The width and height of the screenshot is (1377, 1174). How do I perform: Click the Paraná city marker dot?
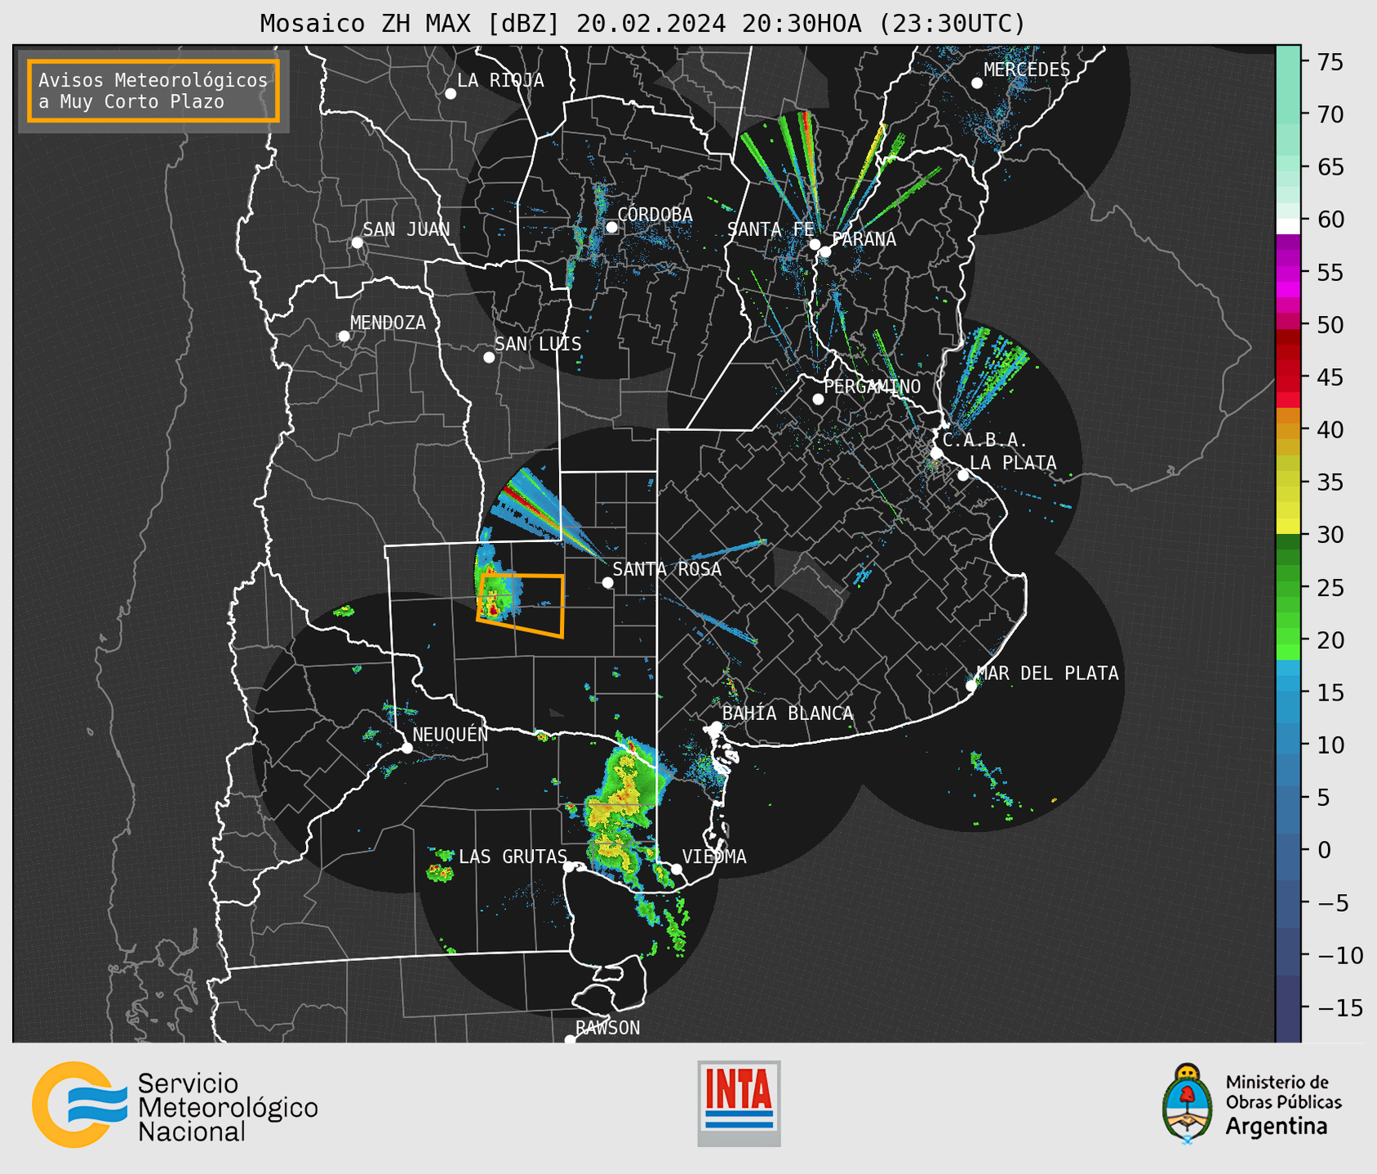[825, 251]
